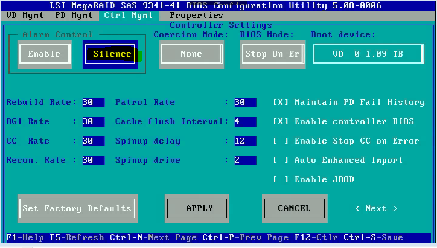Click the alarm Enable button

tap(45, 54)
